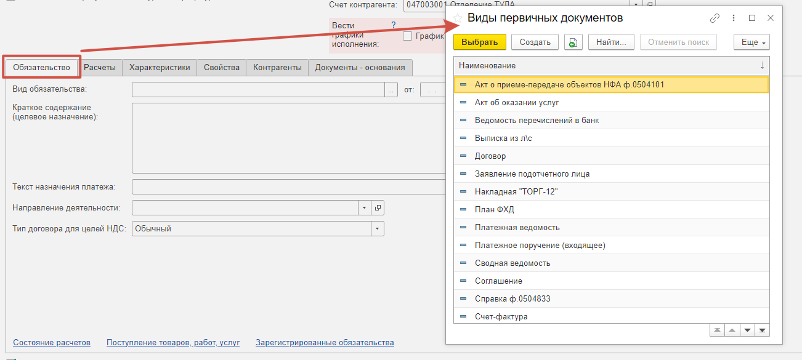Select row 'Сводная ведомость'
Viewport: 802px width, 360px height.
pyautogui.click(x=611, y=263)
